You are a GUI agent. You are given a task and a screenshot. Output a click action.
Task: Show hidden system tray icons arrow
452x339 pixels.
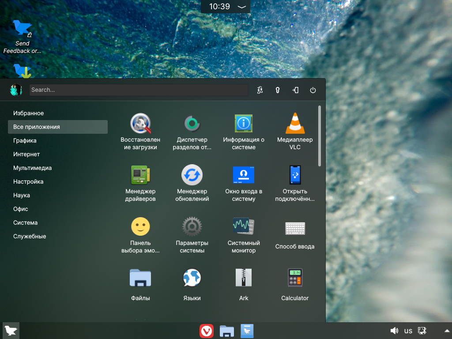click(x=447, y=331)
